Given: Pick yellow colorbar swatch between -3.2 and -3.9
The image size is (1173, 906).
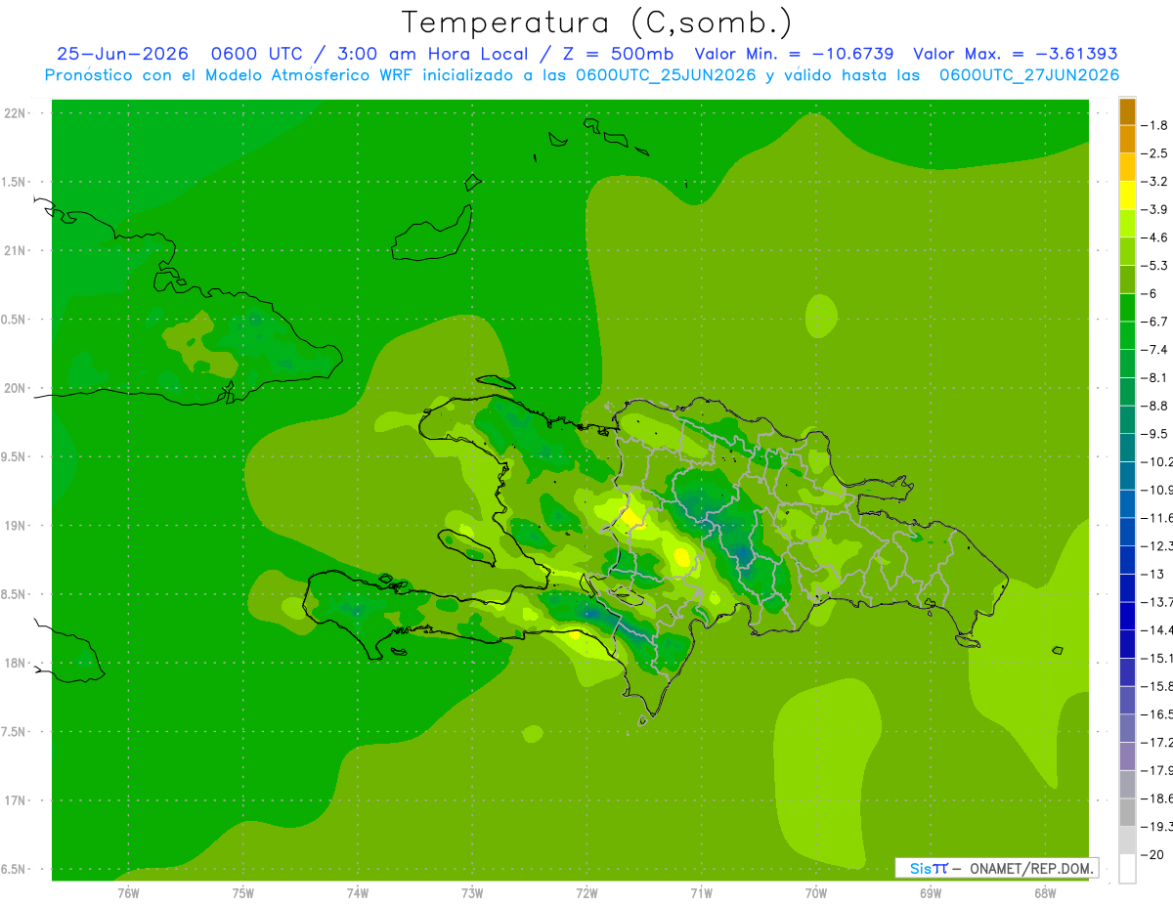Looking at the screenshot, I should click(1127, 195).
